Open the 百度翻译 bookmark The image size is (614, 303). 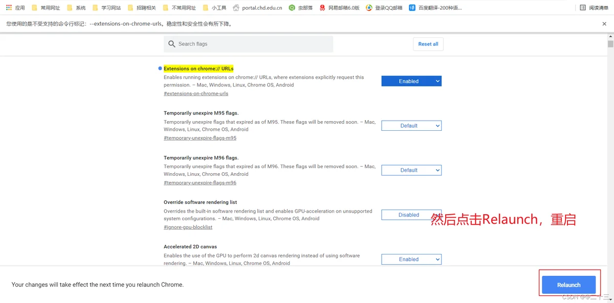pos(435,8)
